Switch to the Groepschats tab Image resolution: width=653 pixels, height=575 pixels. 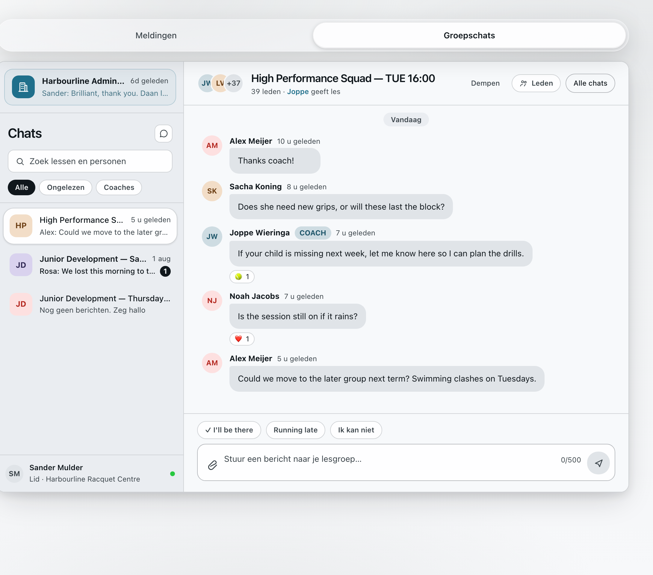click(469, 35)
